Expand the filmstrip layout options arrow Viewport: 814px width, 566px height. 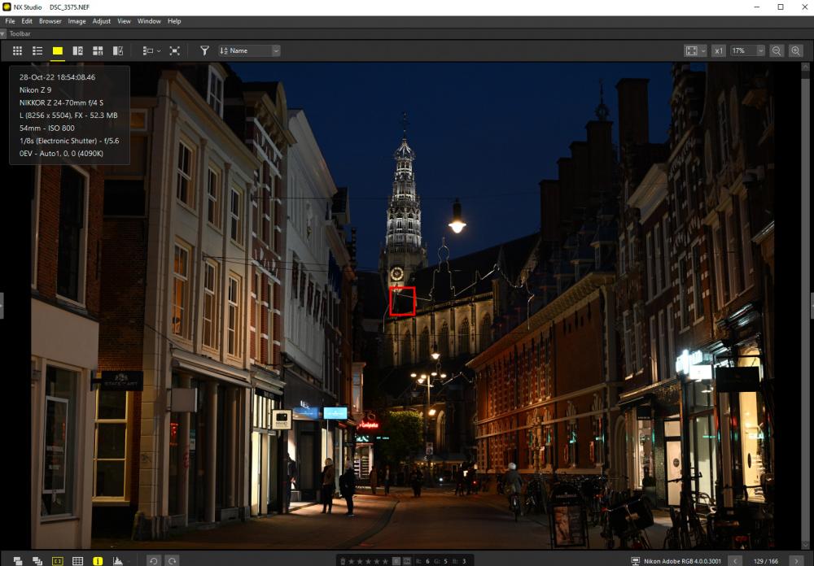[x=159, y=51]
